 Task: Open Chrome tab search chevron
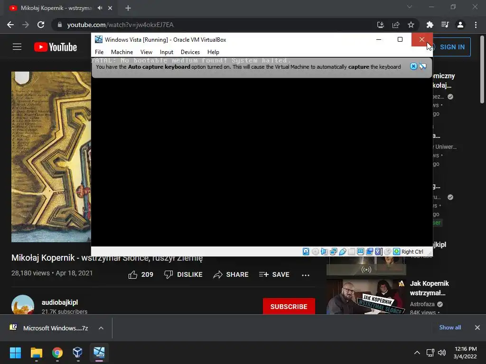click(410, 7)
